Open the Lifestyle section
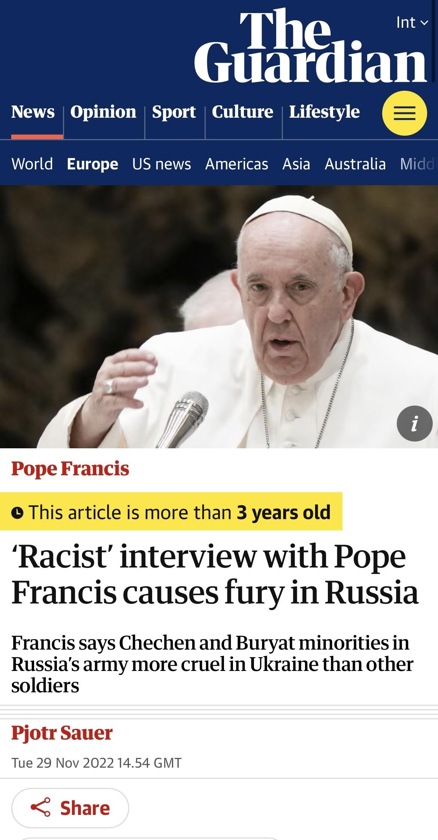The image size is (438, 840). click(324, 112)
